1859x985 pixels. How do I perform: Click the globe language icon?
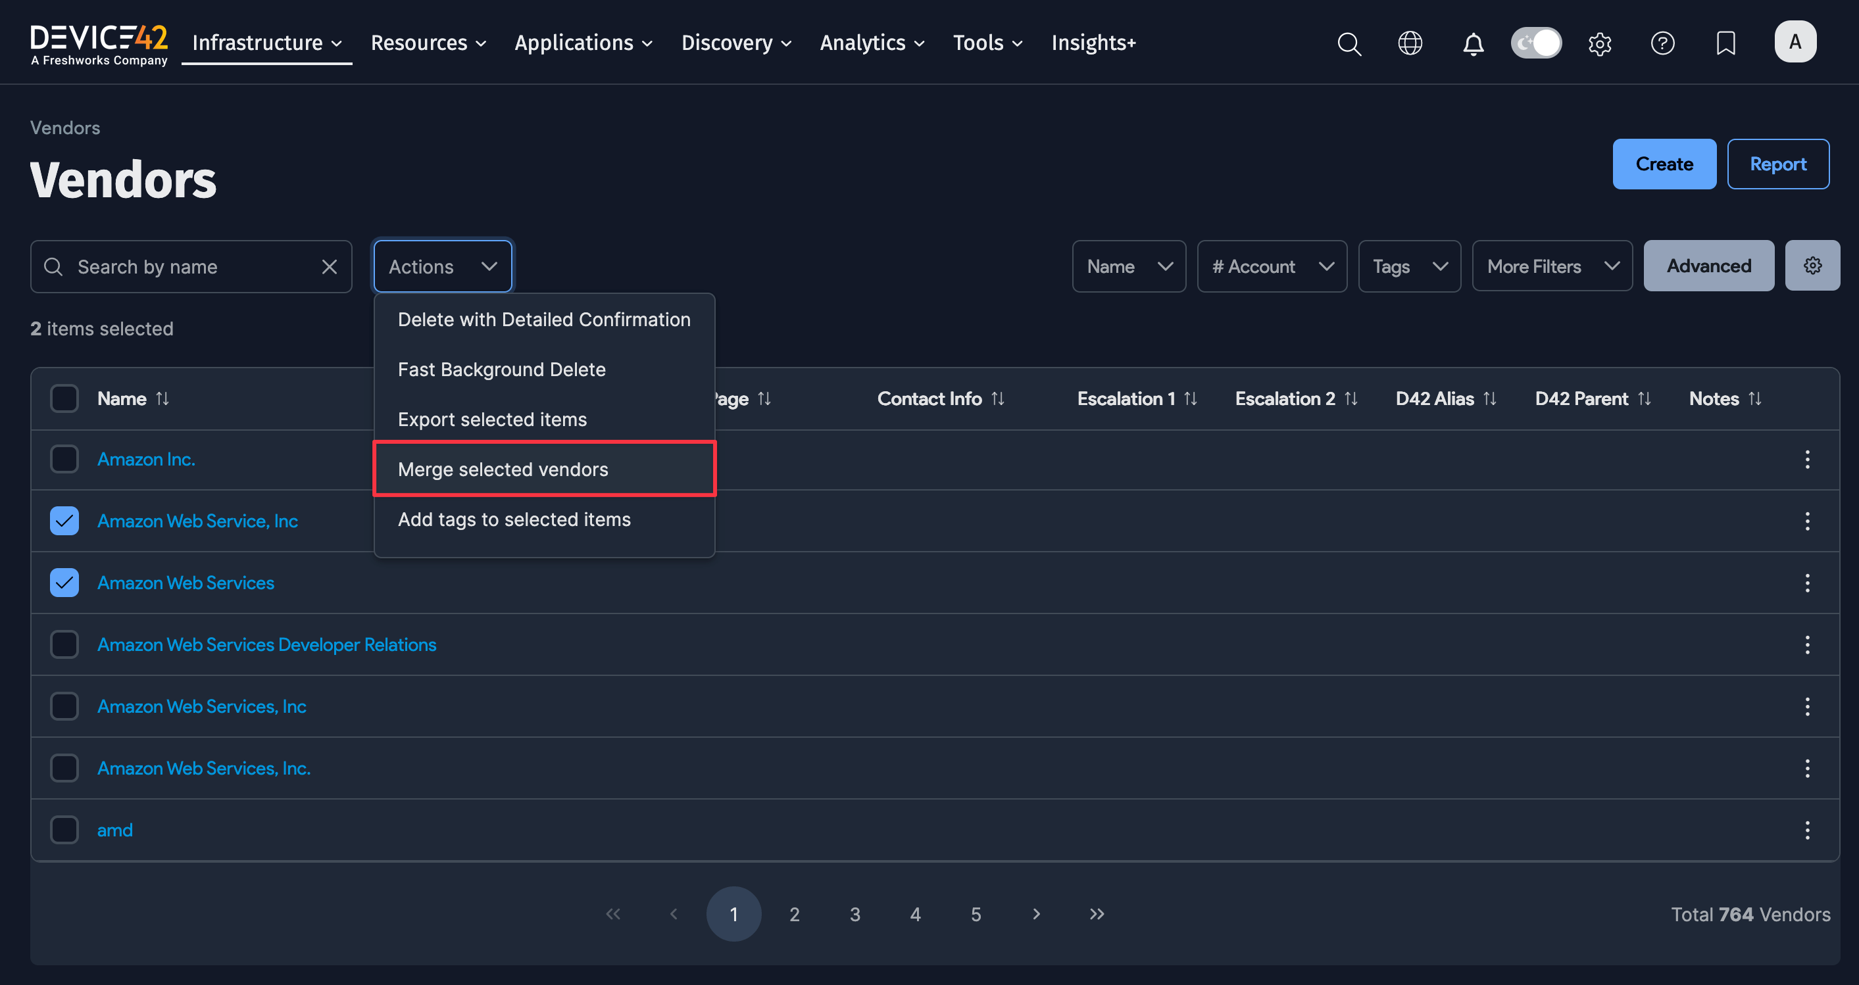click(x=1410, y=43)
